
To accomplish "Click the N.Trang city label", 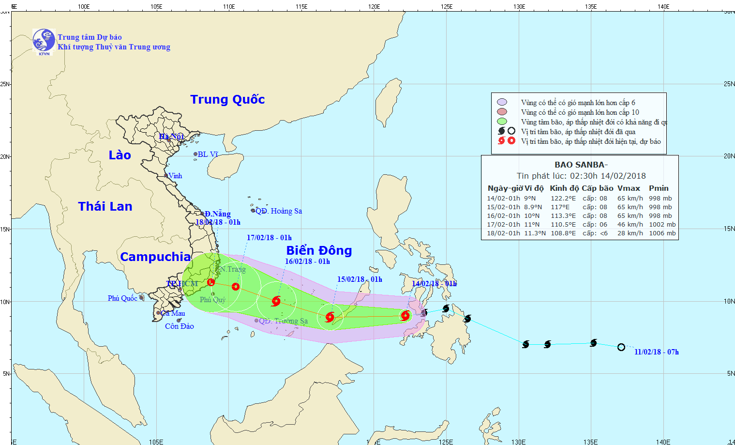I will tap(232, 269).
